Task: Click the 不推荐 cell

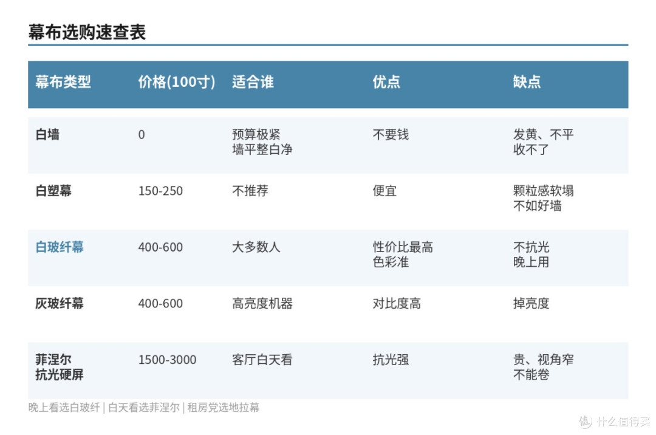Action: click(x=250, y=191)
